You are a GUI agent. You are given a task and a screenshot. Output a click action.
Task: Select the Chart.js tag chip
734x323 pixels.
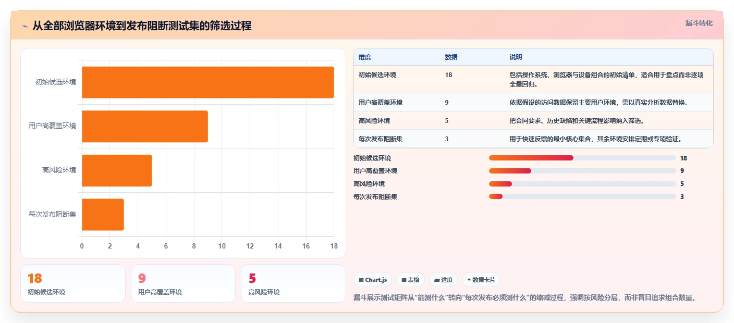tap(373, 280)
